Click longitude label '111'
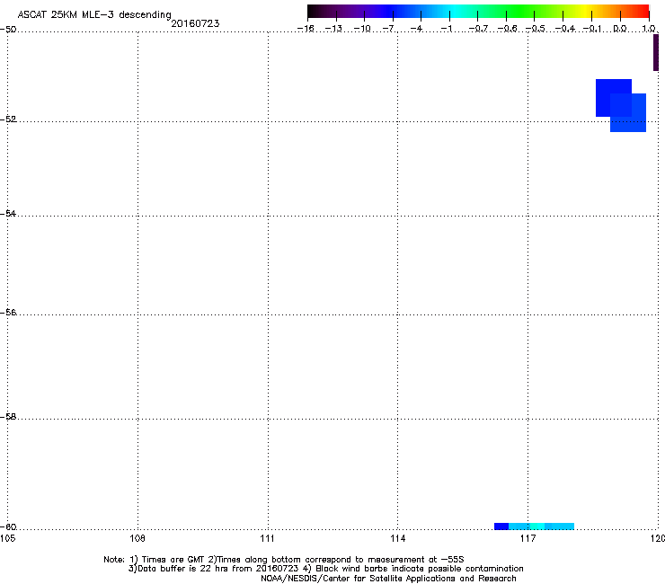Screen dimensions: 665x584 point(267,538)
